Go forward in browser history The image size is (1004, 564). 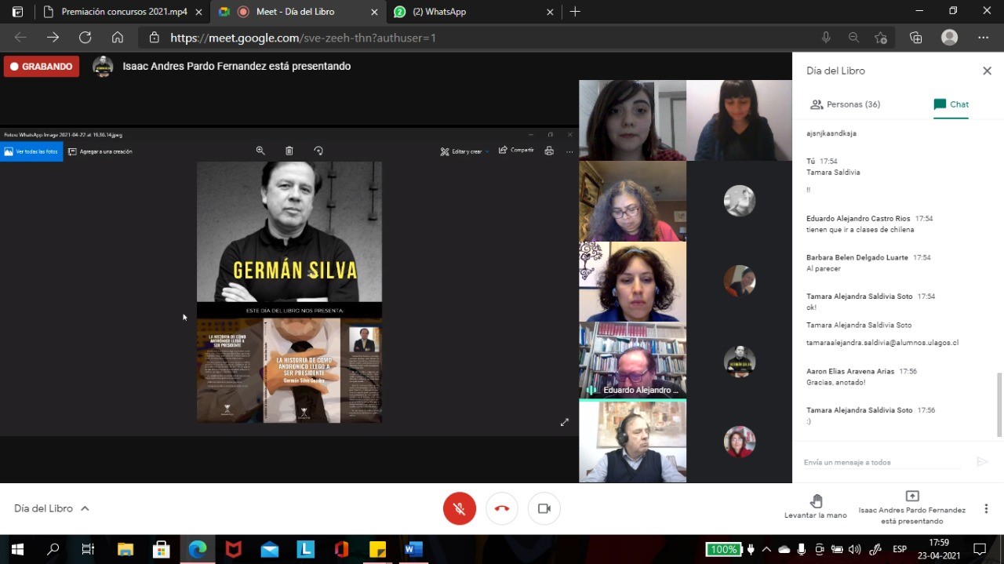click(53, 37)
